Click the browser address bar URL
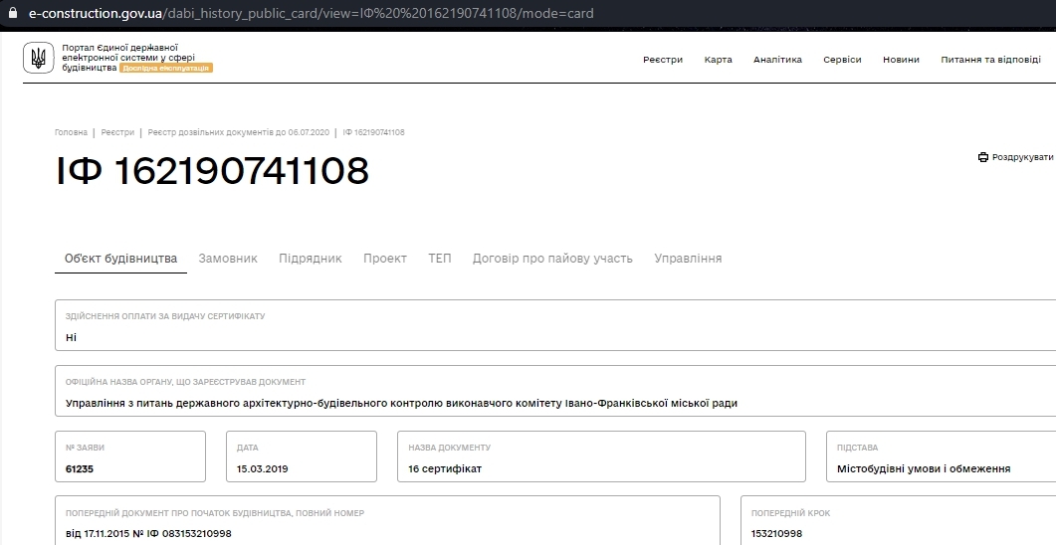Screen dimensions: 1056x545 [x=312, y=13]
